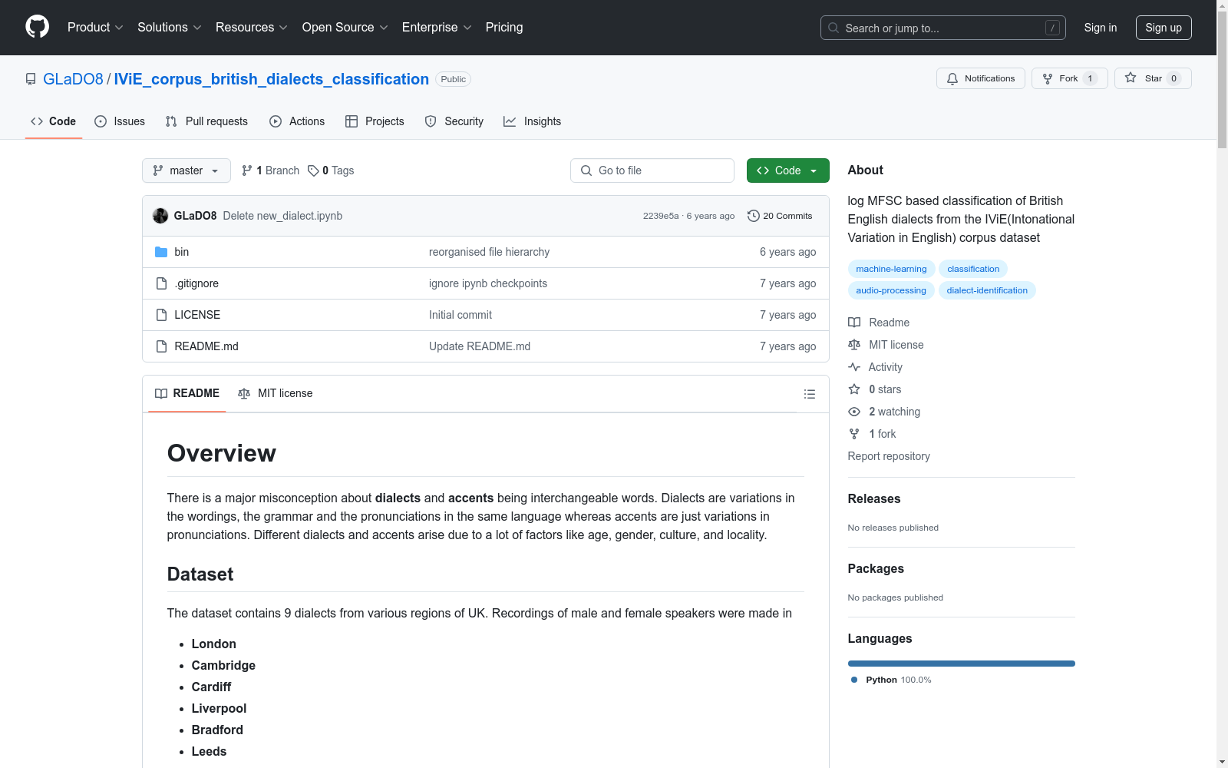Click the GLaDO8 avatar image
The width and height of the screenshot is (1228, 768).
point(160,216)
